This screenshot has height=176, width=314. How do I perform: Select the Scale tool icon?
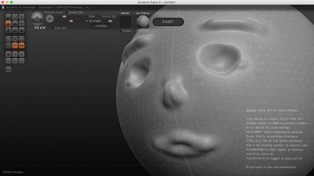22,17
